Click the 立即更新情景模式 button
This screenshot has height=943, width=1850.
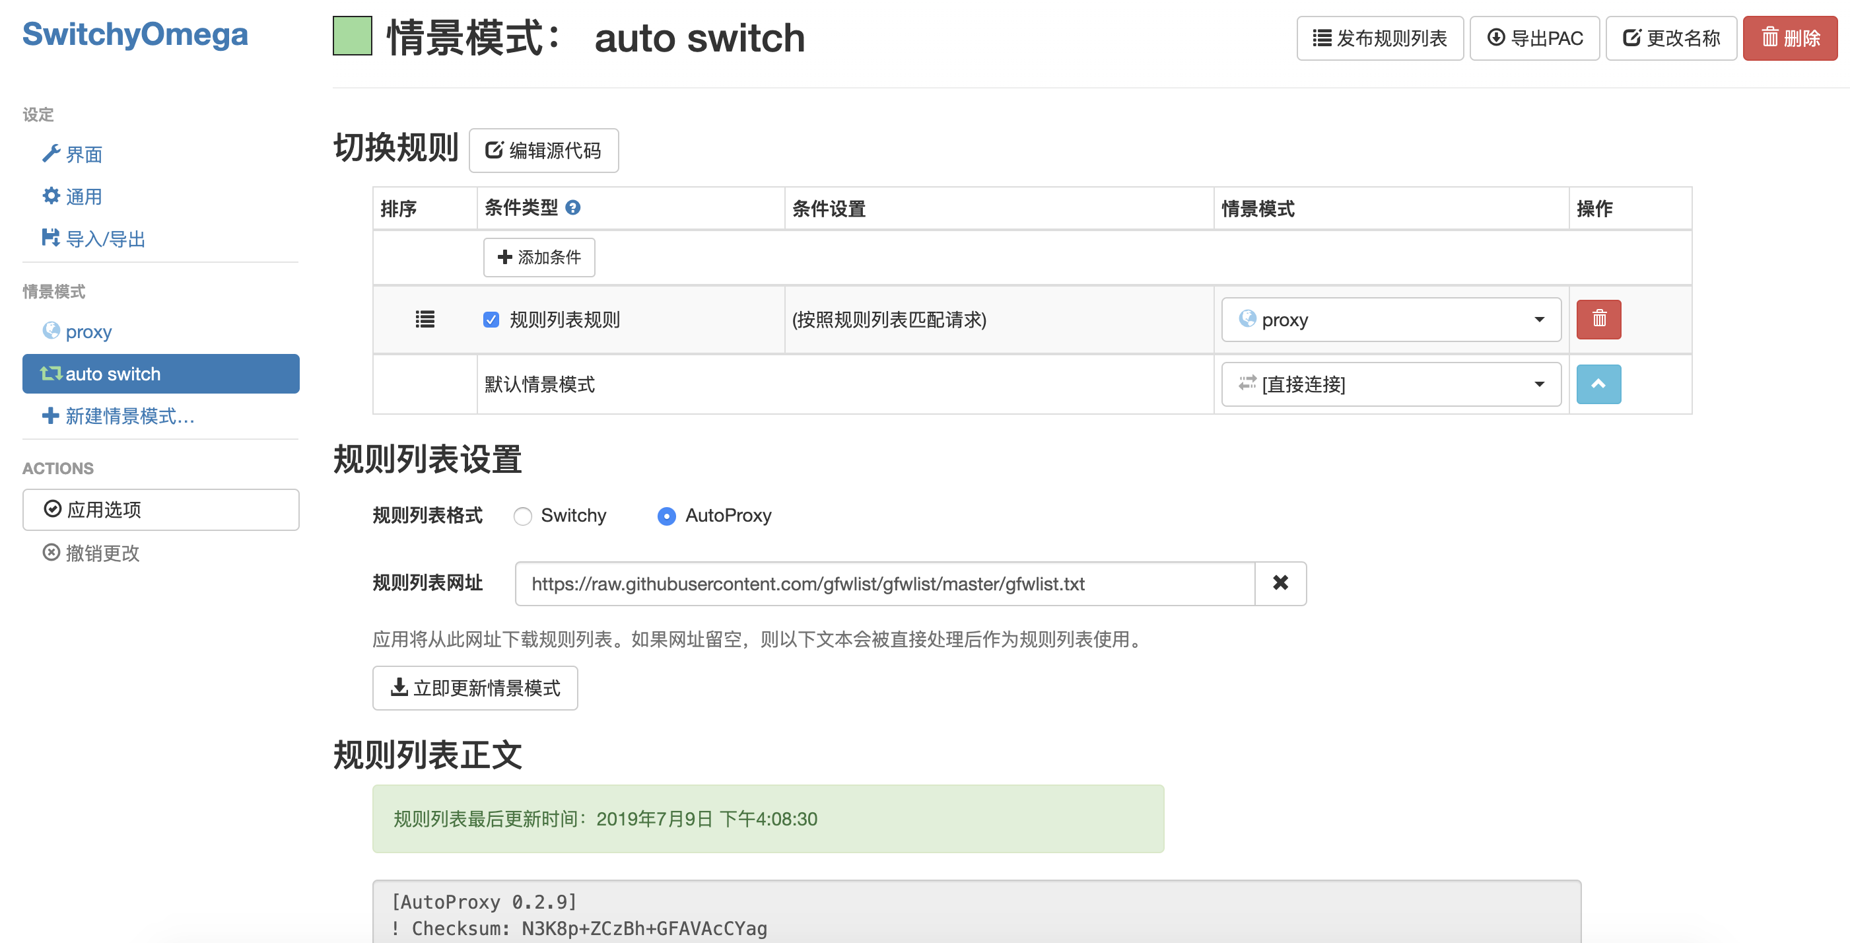[475, 688]
